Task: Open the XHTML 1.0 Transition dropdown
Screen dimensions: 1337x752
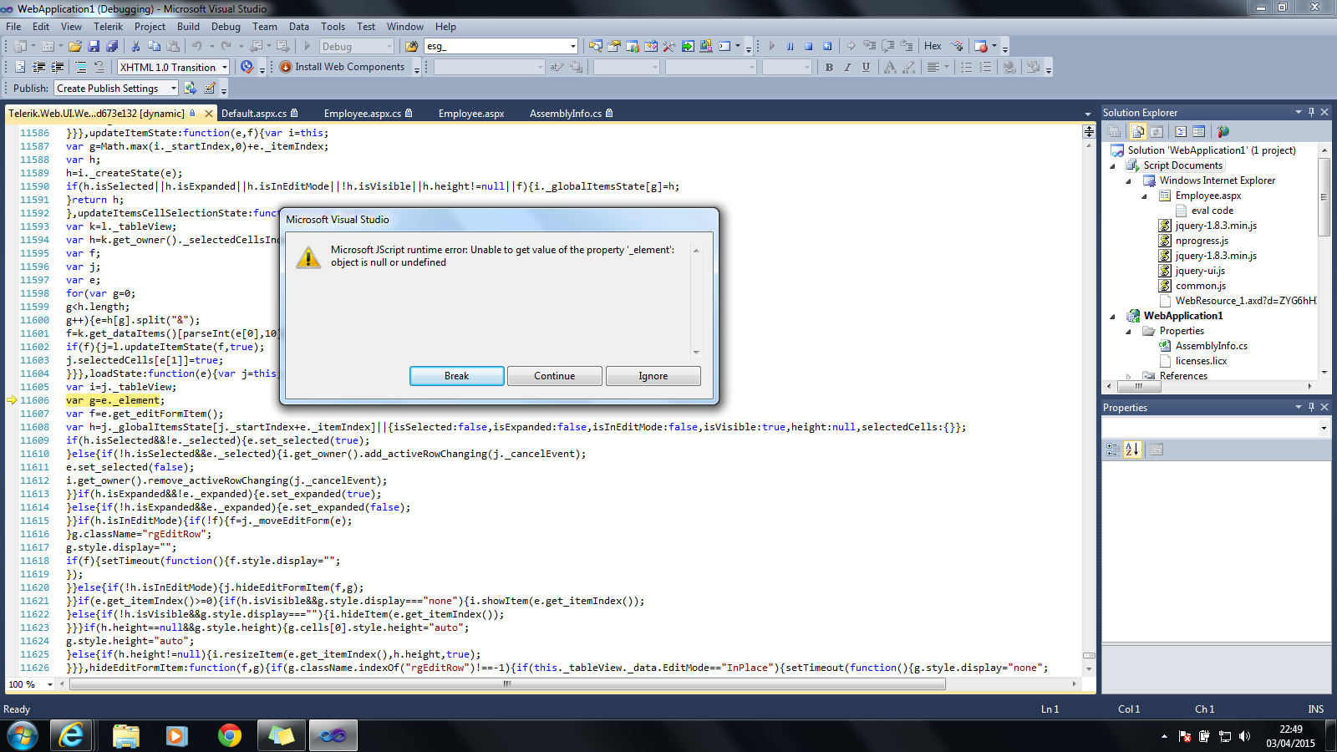Action: coord(225,67)
